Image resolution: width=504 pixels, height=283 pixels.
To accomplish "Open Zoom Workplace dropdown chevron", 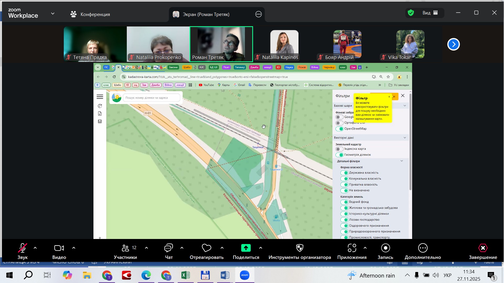I will 53,14.
